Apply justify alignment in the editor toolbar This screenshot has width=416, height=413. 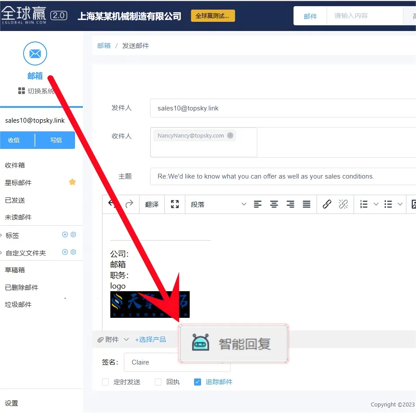point(307,204)
